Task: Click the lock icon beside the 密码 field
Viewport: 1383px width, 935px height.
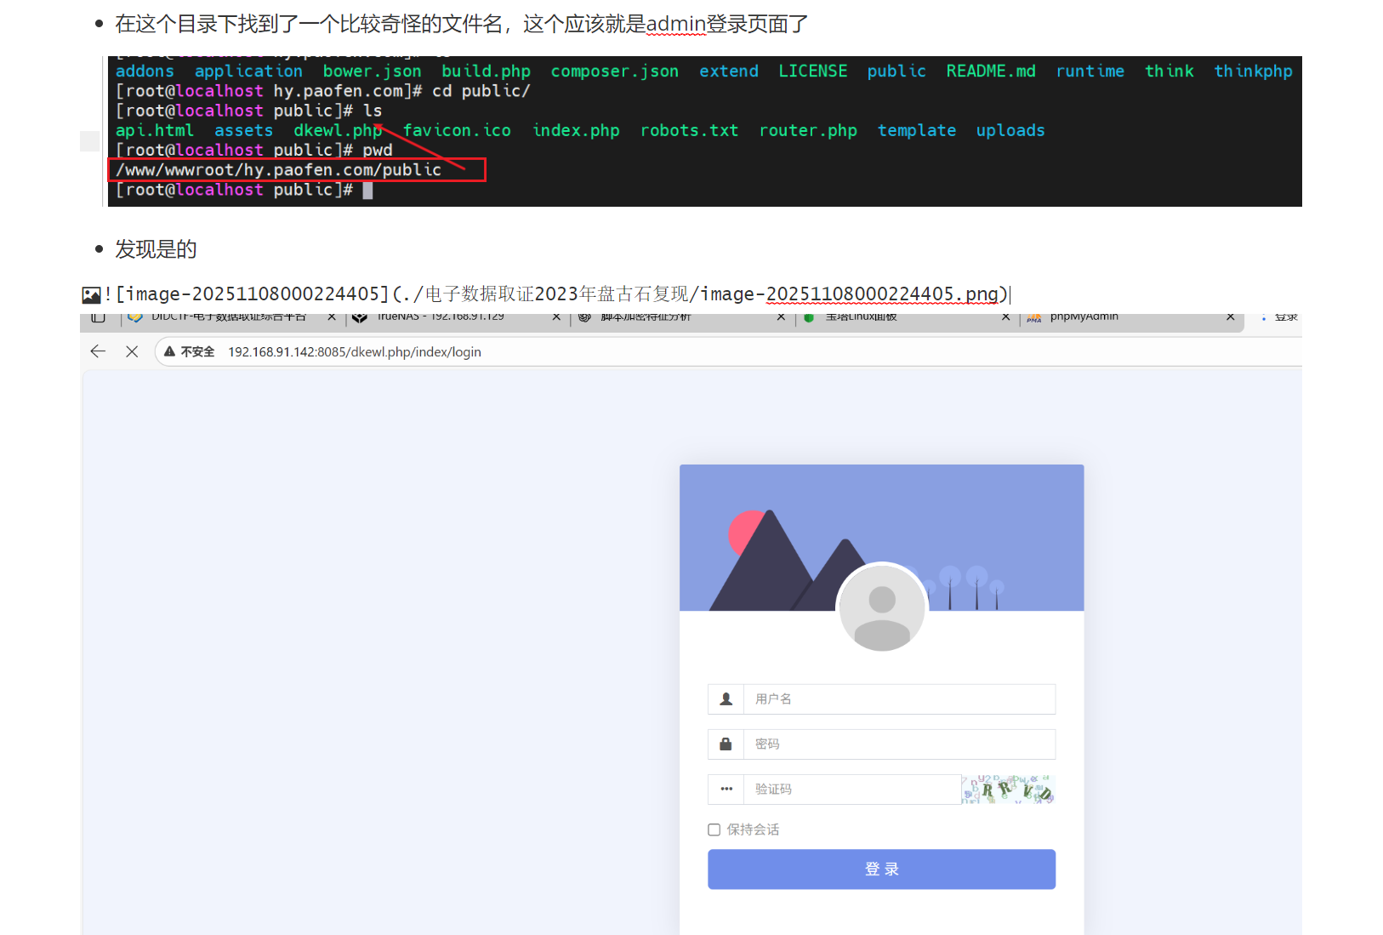Action: click(x=726, y=744)
